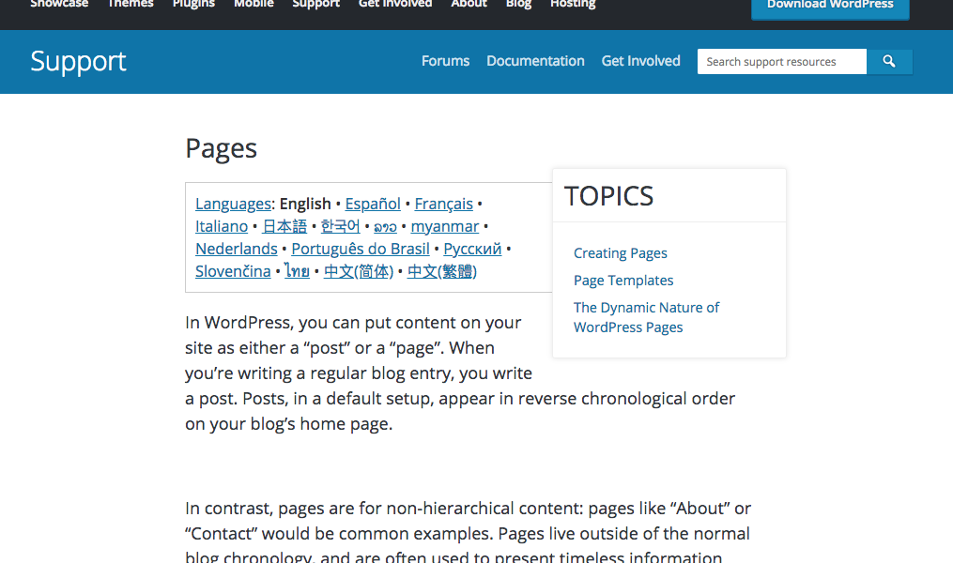Viewport: 953px width, 563px height.
Task: Click the search magnifying glass icon
Action: click(888, 61)
